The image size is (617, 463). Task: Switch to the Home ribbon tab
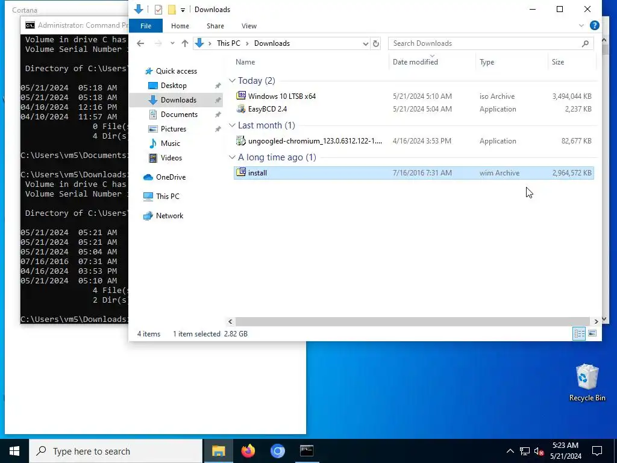(x=180, y=26)
